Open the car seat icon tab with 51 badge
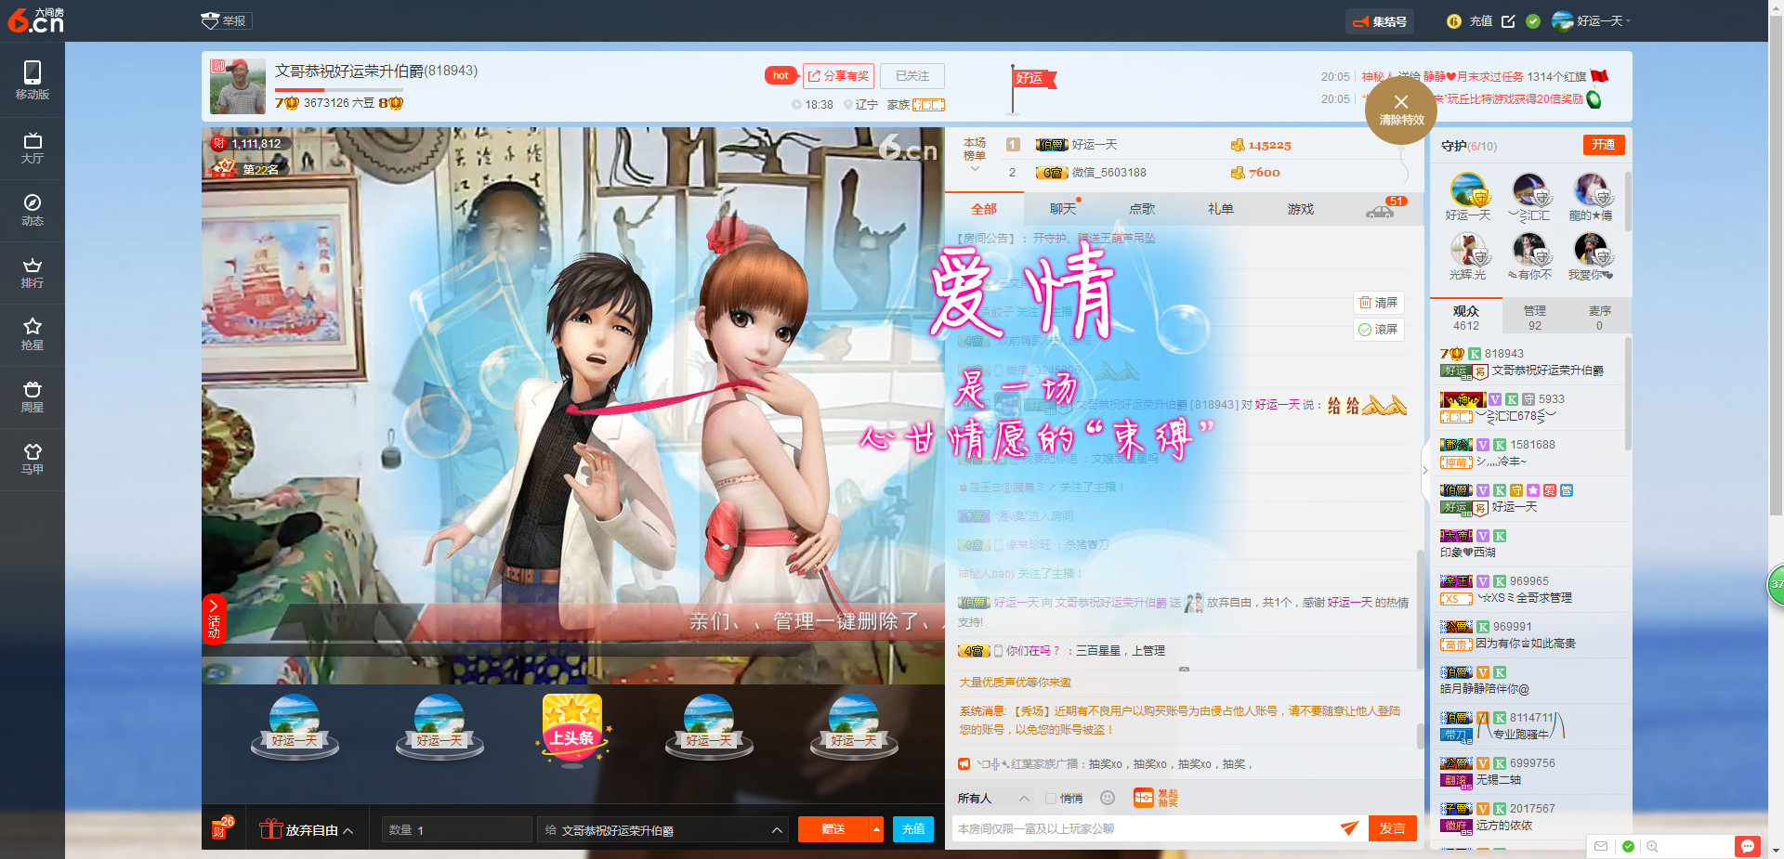 tap(1383, 210)
